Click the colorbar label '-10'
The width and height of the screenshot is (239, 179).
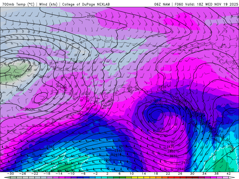coord(71,174)
